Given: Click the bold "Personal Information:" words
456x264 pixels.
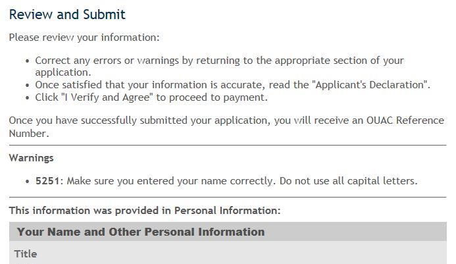Looking at the screenshot, I should [x=228, y=211].
